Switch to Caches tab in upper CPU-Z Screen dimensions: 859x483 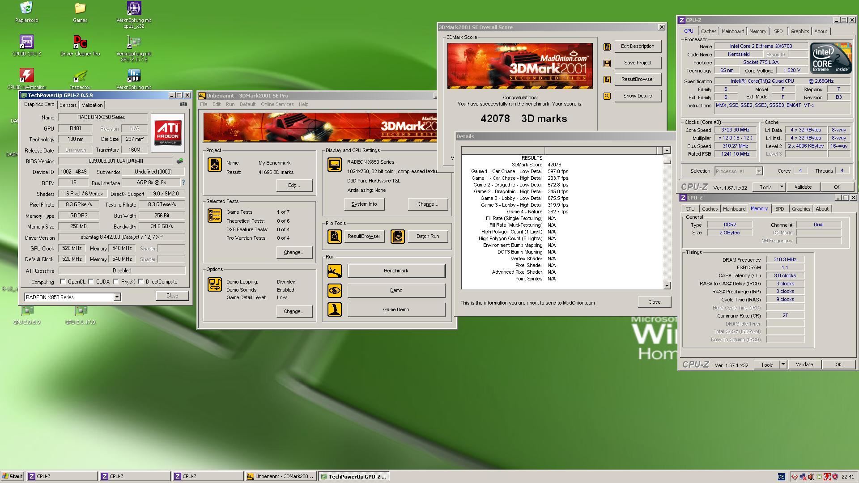click(x=708, y=31)
